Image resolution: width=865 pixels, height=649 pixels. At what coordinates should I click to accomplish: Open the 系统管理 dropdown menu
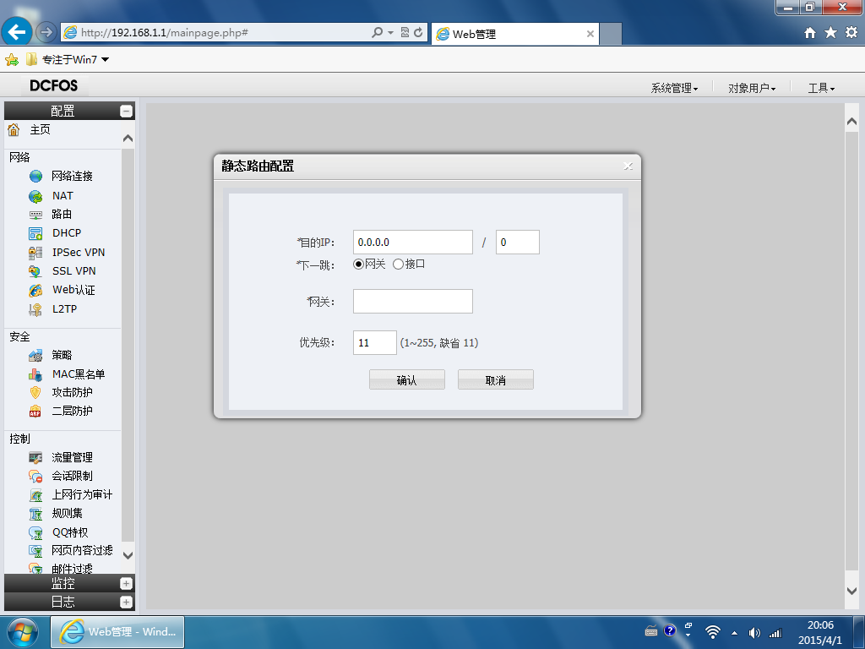[674, 88]
